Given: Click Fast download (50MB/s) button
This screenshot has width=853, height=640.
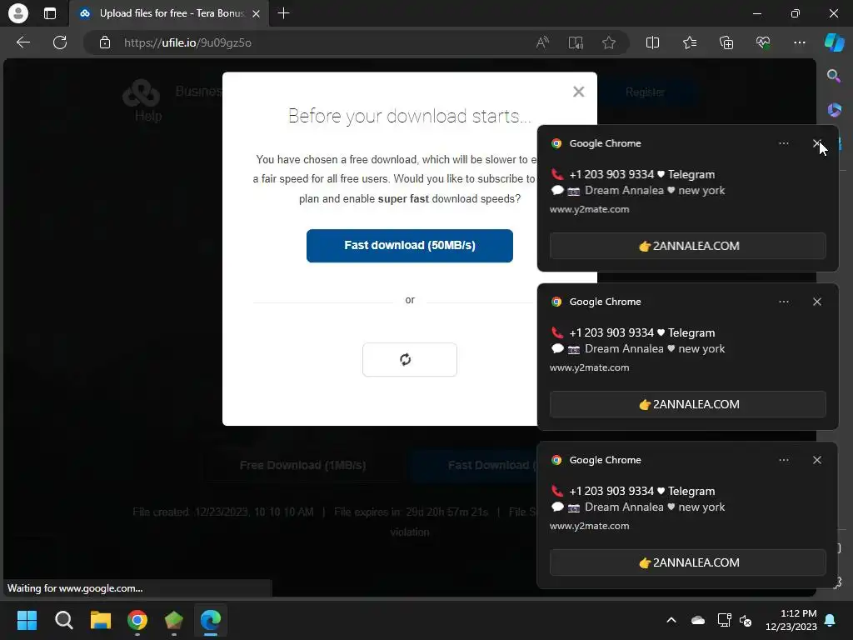Looking at the screenshot, I should pos(409,246).
